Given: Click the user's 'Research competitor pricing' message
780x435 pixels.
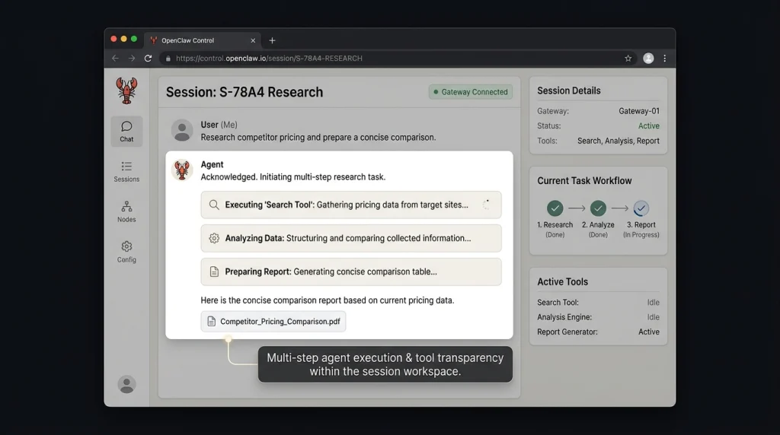Looking at the screenshot, I should click(x=318, y=138).
